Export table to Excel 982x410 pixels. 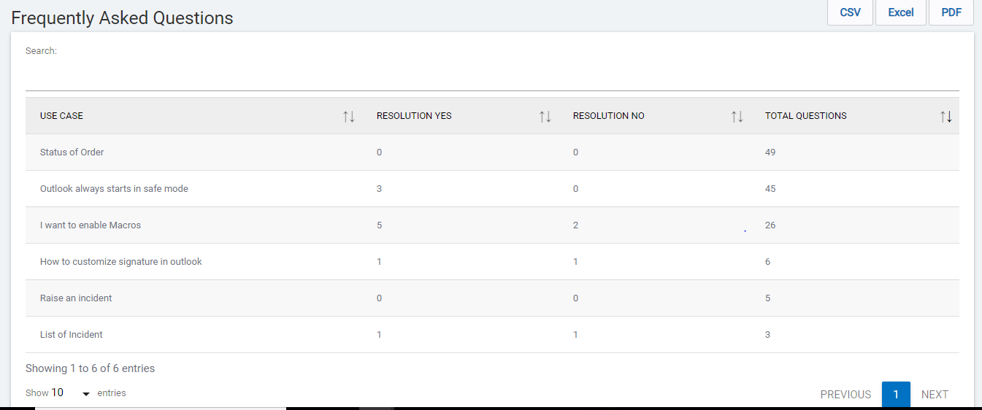point(900,12)
